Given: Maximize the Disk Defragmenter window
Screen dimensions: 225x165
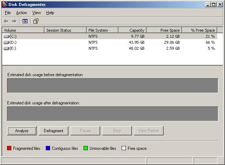Looking at the screenshot, I should [x=213, y=5].
